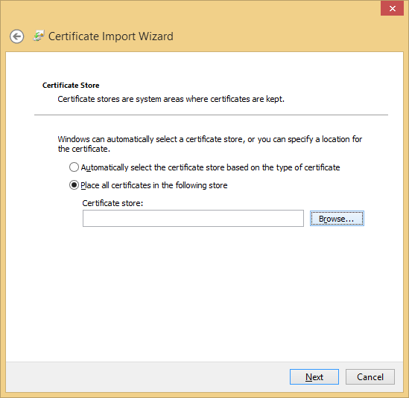Click the gray footer bar left of Next

coord(146,376)
